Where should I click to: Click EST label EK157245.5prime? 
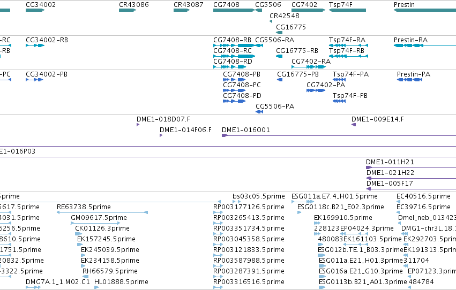pyautogui.click(x=107, y=240)
